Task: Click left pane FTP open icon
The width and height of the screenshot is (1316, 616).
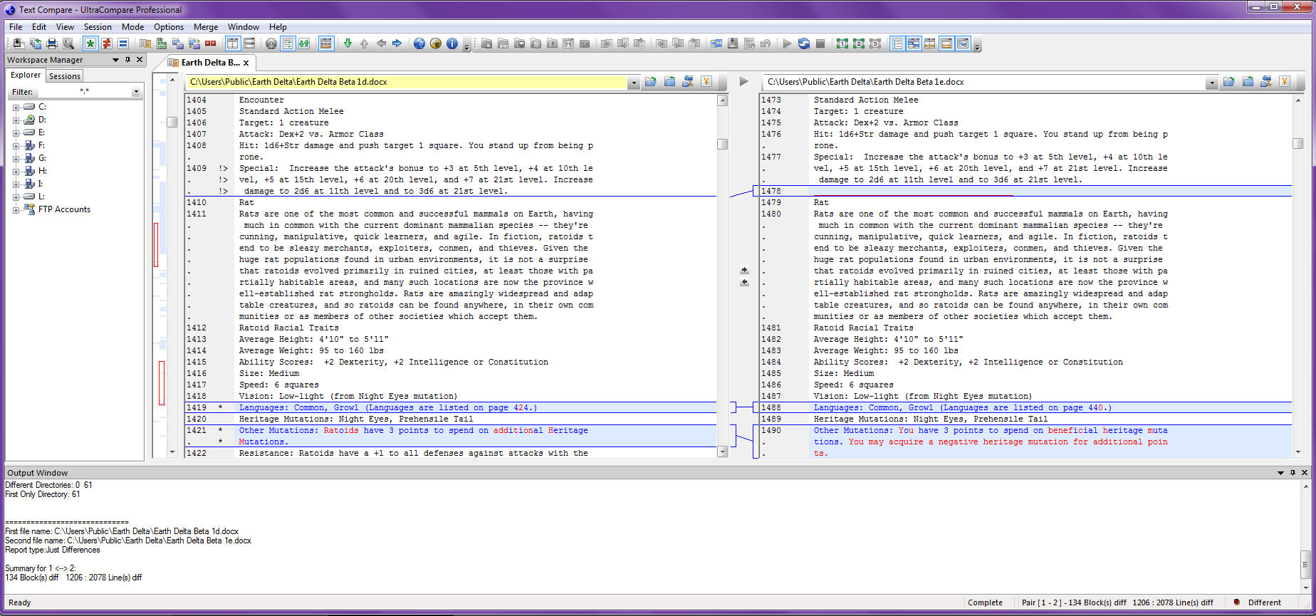Action: click(688, 82)
